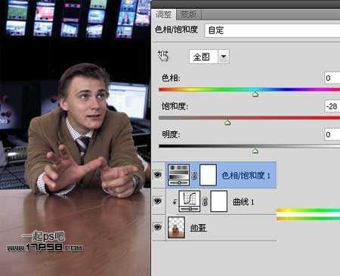Click the Hue/Saturation 1 adjustment layer thumbnail

(x=178, y=175)
